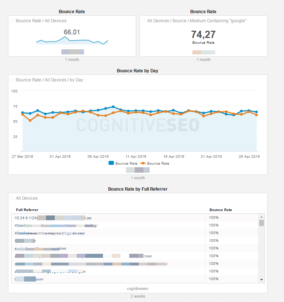Click the referrer table scroll-up arrow
Screen dimensions: 284x302
(x=261, y=217)
